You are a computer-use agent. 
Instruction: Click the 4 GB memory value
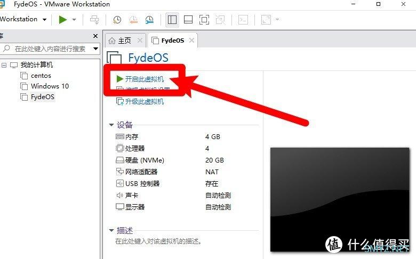coord(213,137)
